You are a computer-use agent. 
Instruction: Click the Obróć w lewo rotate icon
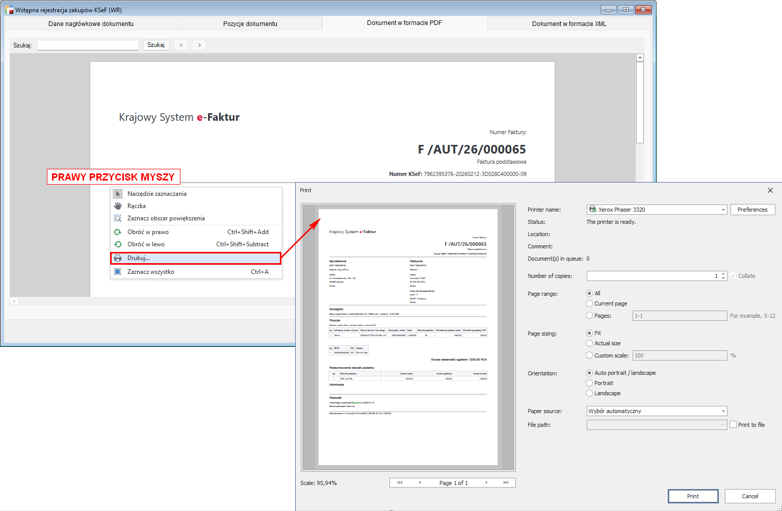coord(118,244)
